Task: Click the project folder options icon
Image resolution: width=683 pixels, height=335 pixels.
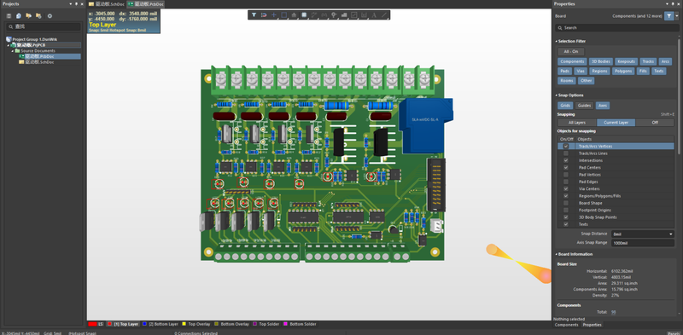Action: [x=38, y=15]
